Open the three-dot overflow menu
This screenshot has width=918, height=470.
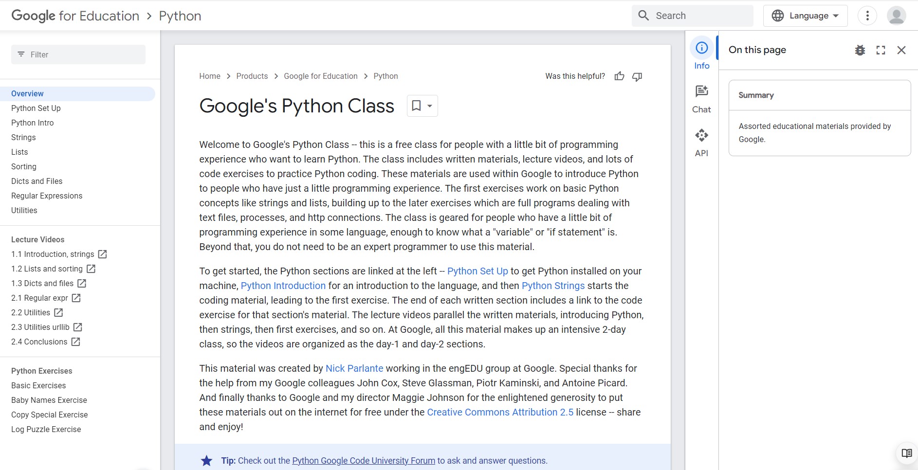point(867,15)
